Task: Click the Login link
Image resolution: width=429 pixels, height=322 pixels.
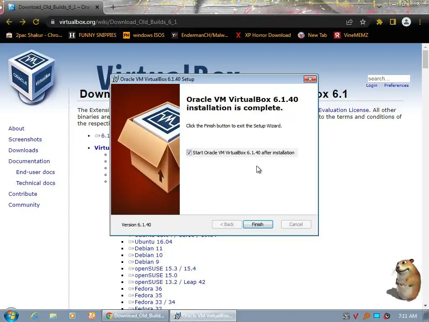Action: pos(372,86)
